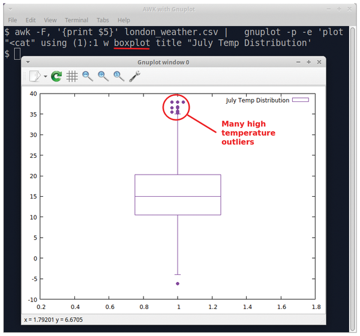Open the View menu in terminal
This screenshot has height=336, width=360.
pos(50,20)
